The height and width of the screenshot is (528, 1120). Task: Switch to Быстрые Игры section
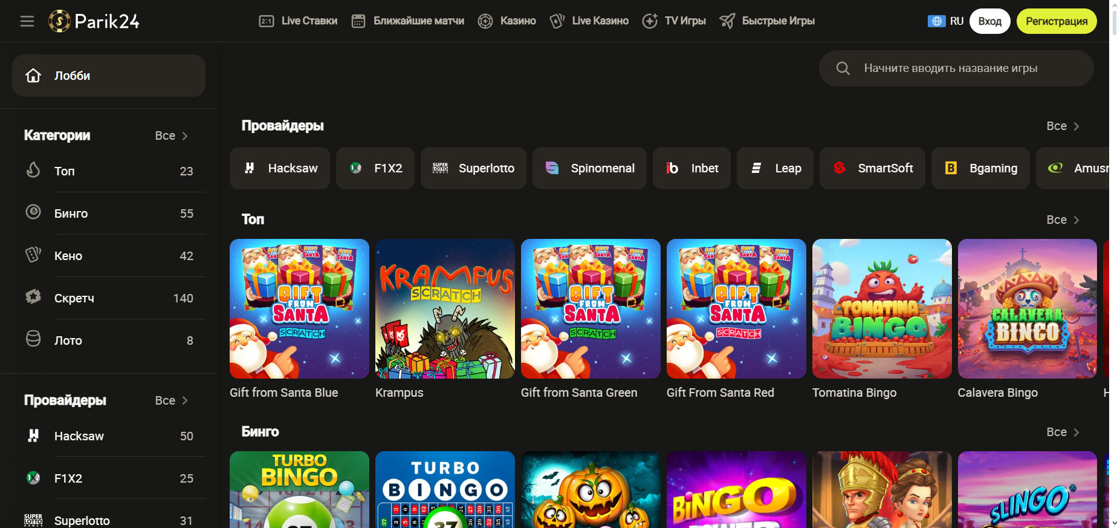click(767, 21)
